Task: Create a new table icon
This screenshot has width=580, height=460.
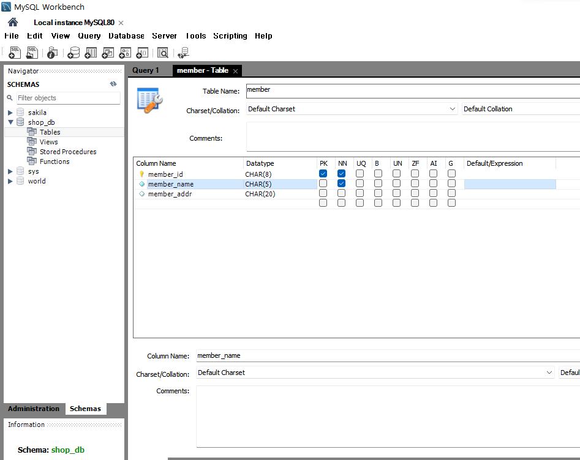Action: [x=91, y=53]
